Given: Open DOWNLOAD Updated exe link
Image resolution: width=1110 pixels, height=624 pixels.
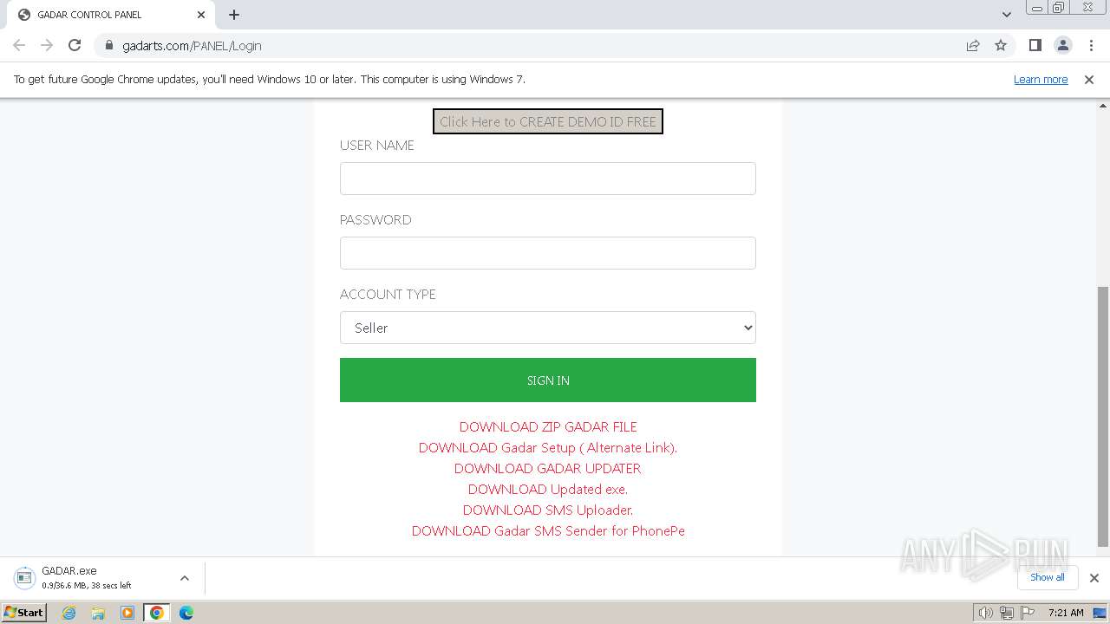Looking at the screenshot, I should (548, 489).
